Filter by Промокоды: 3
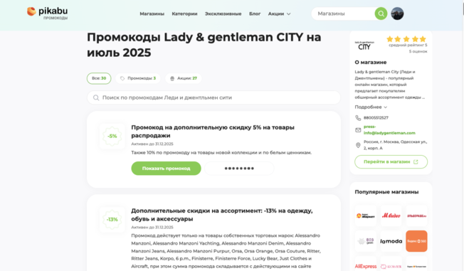The width and height of the screenshot is (464, 271). [x=138, y=78]
